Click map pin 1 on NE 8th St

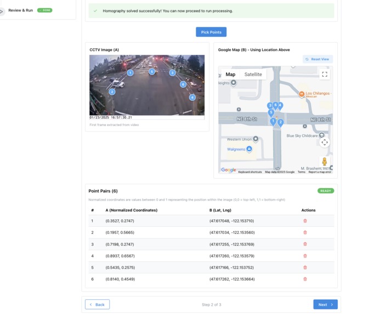(x=273, y=122)
